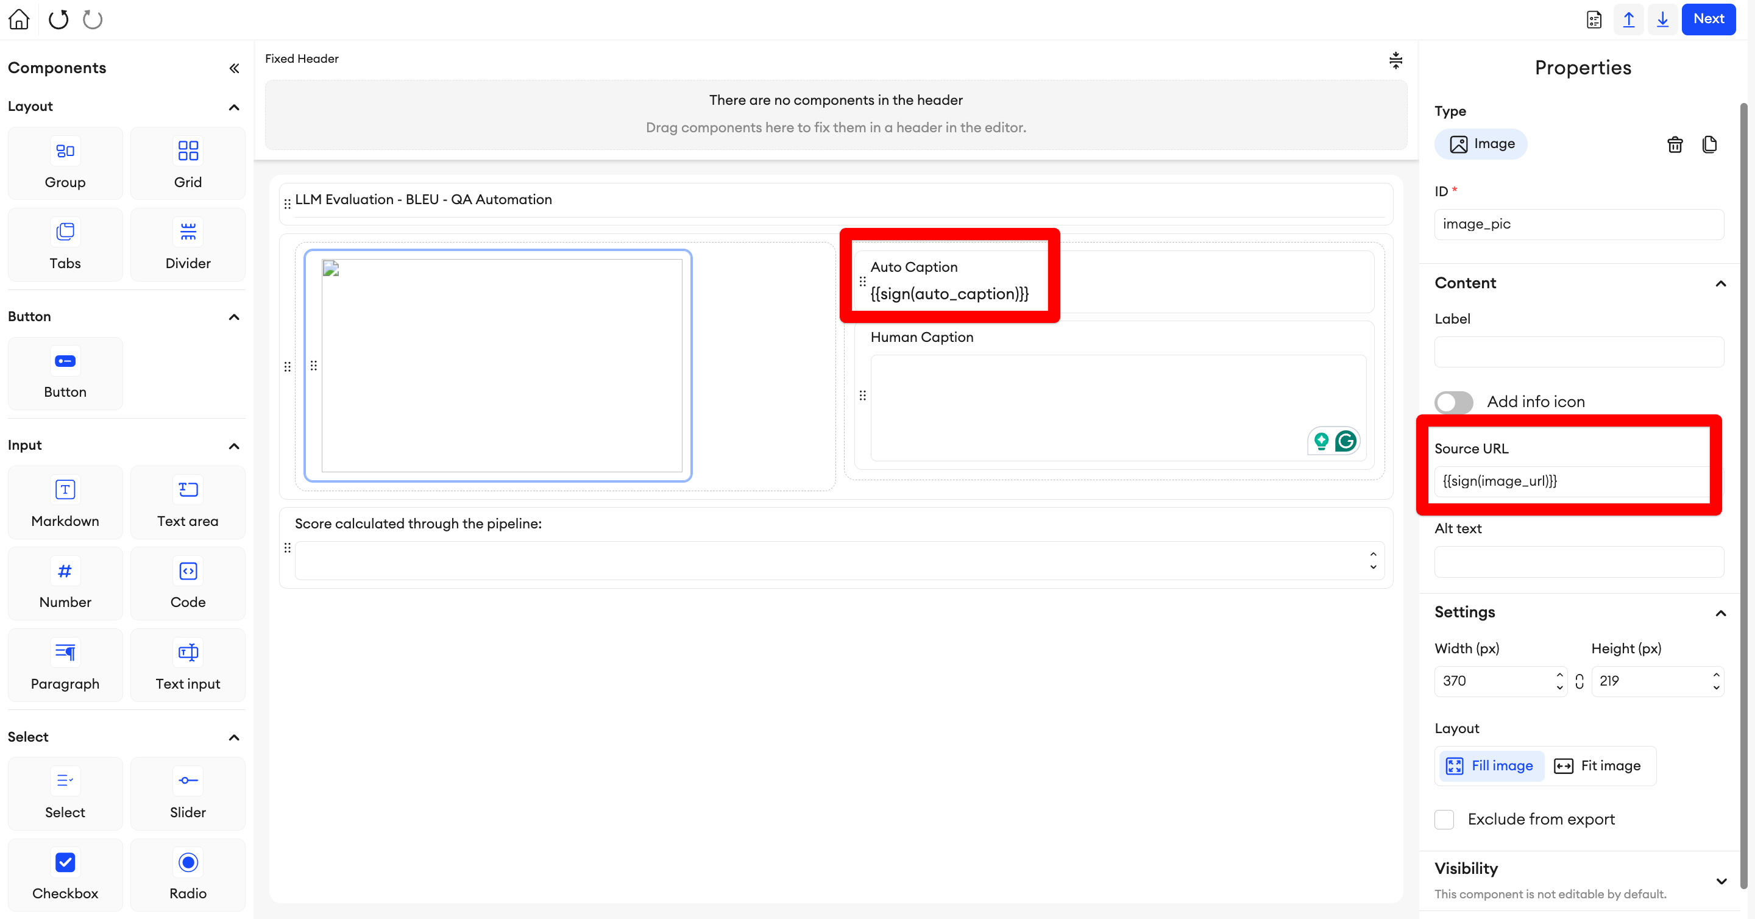The width and height of the screenshot is (1755, 919).
Task: Expand the Visibility properties section
Action: 1721,881
